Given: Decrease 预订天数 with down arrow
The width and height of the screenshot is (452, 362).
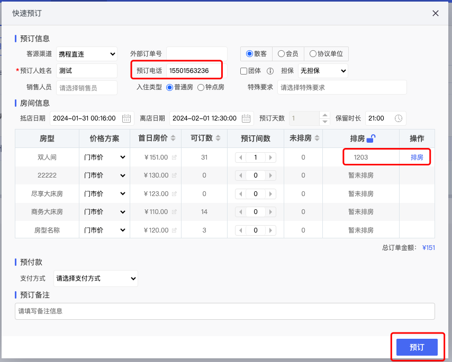Looking at the screenshot, I should coord(325,122).
